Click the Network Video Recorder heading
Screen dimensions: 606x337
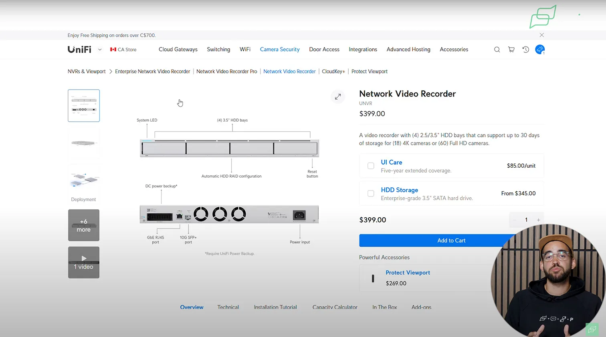[407, 94]
